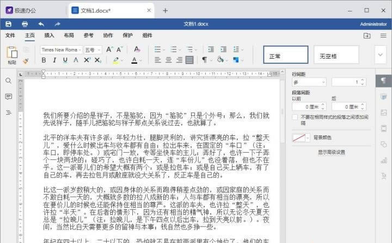
Task: Click the Print icon
Action: (24, 24)
